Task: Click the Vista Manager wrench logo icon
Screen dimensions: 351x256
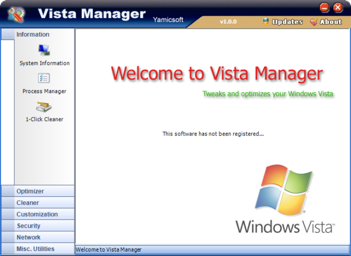Action: click(x=16, y=15)
